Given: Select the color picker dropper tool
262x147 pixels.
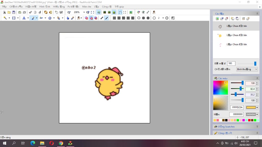Looking at the screenshot, I should [72, 18].
